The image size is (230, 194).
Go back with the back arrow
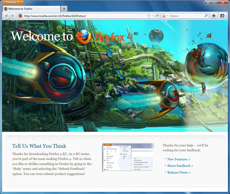[x=6, y=16]
